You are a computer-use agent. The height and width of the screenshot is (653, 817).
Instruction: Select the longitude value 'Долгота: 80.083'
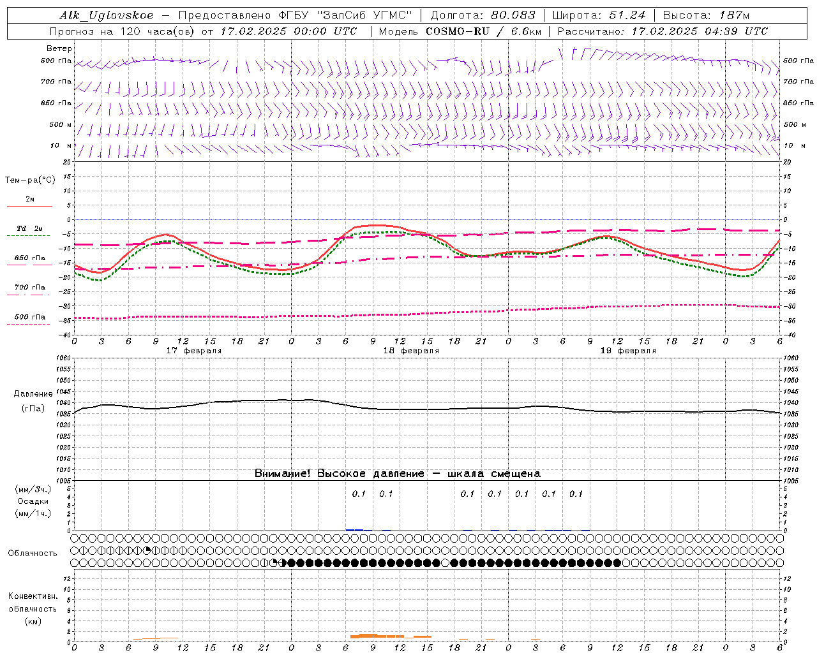[483, 16]
